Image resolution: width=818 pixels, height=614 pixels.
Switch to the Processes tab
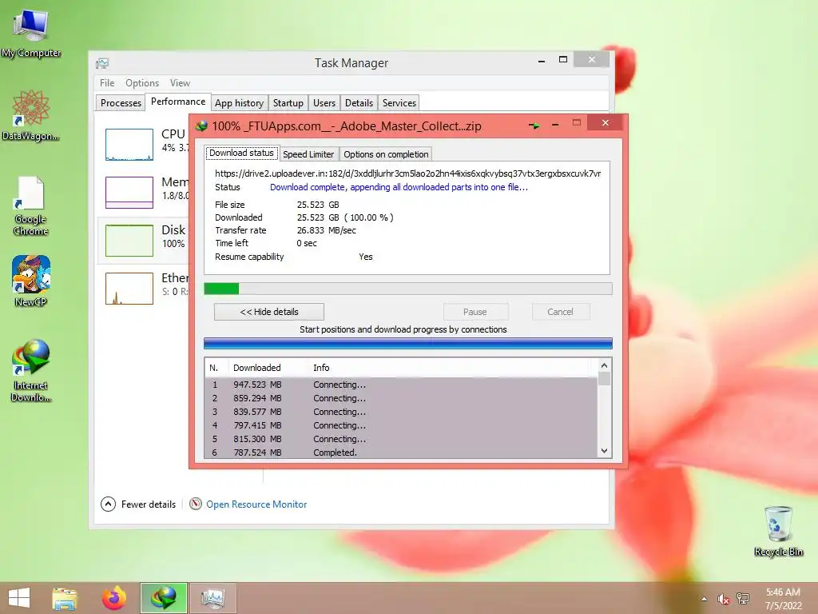point(121,103)
